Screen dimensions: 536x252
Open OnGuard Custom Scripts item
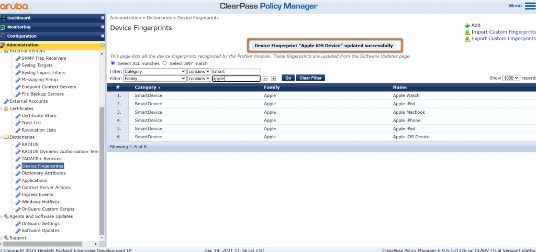click(x=48, y=209)
